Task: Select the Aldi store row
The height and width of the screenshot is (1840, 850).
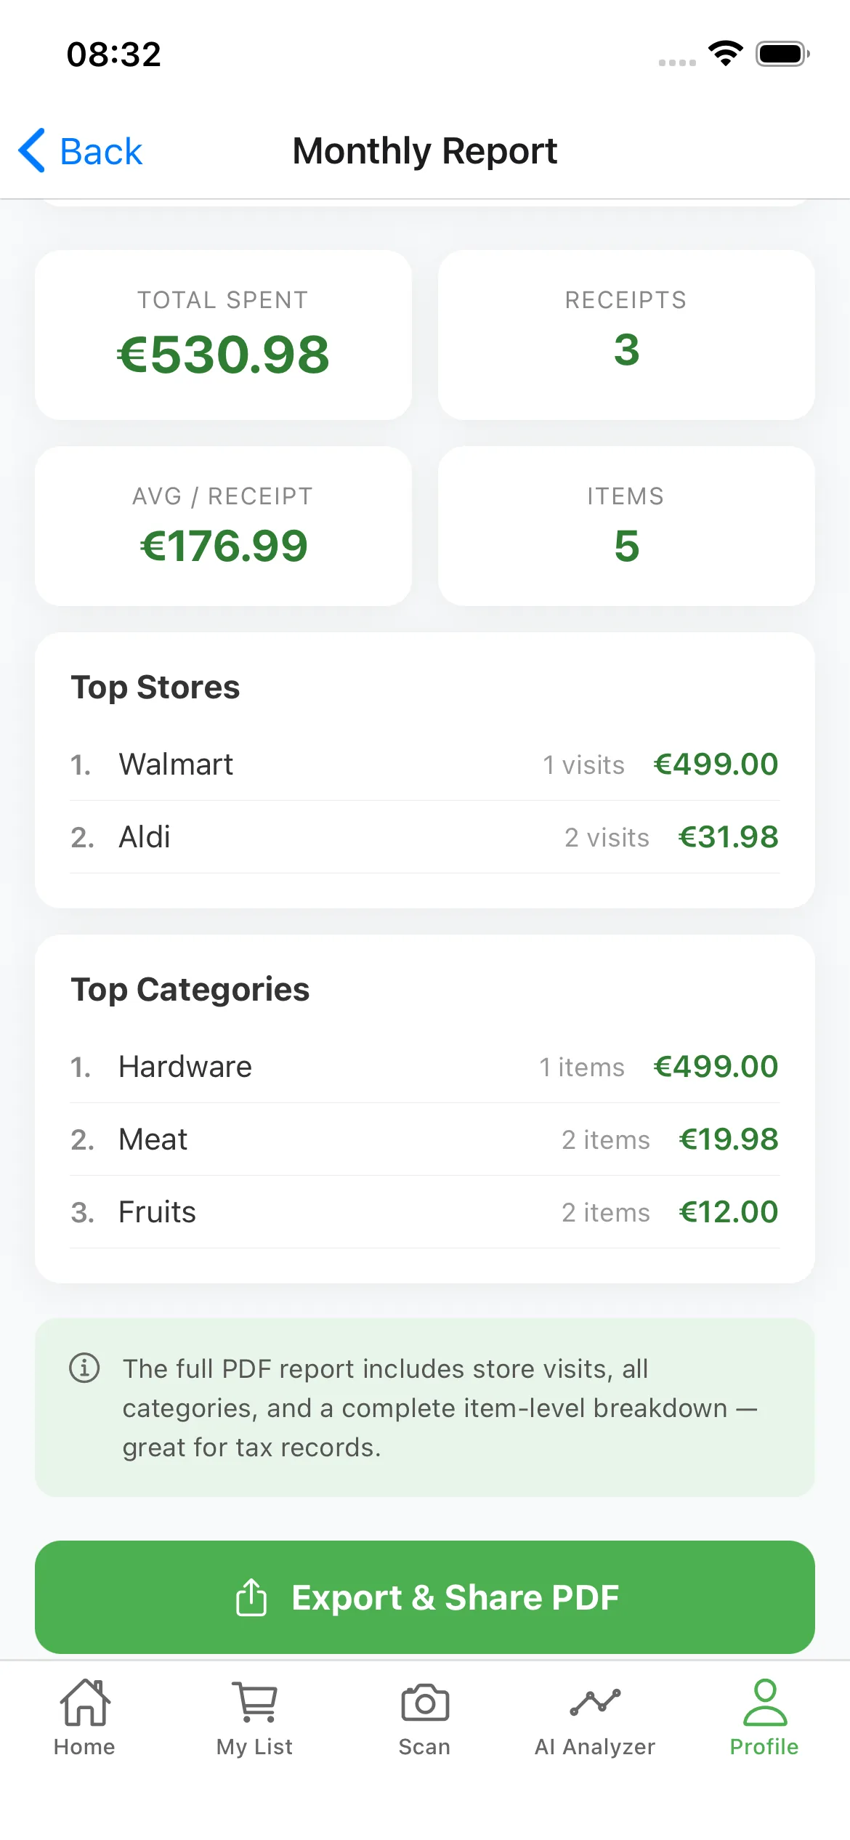Action: tap(424, 837)
